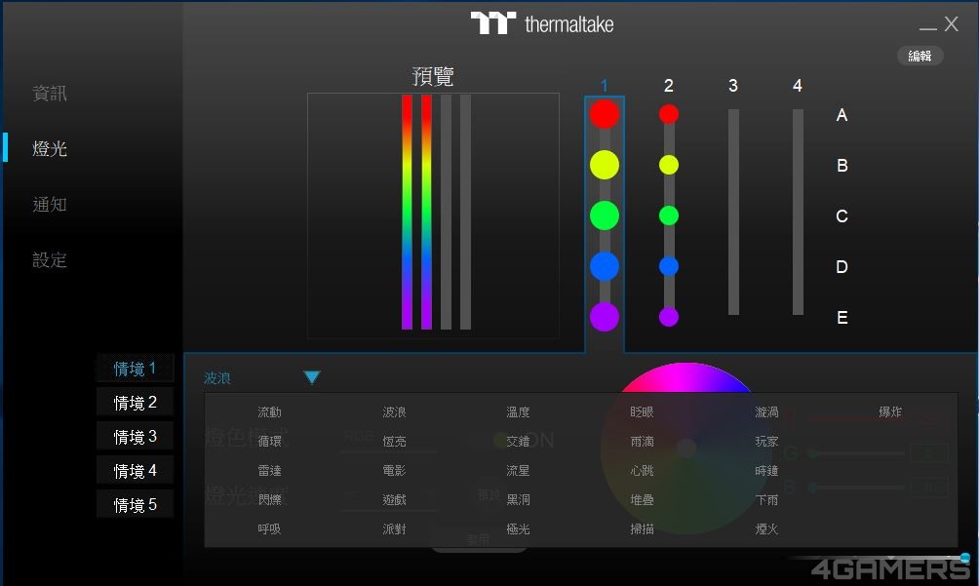This screenshot has width=979, height=586.
Task: Open the 設定 page
Action: coord(50,259)
